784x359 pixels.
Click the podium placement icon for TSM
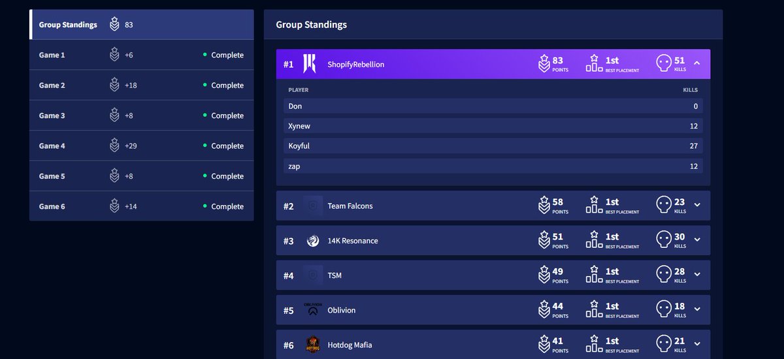594,274
